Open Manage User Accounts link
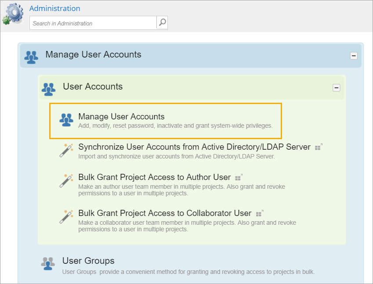The width and height of the screenshot is (373, 284). (121, 116)
